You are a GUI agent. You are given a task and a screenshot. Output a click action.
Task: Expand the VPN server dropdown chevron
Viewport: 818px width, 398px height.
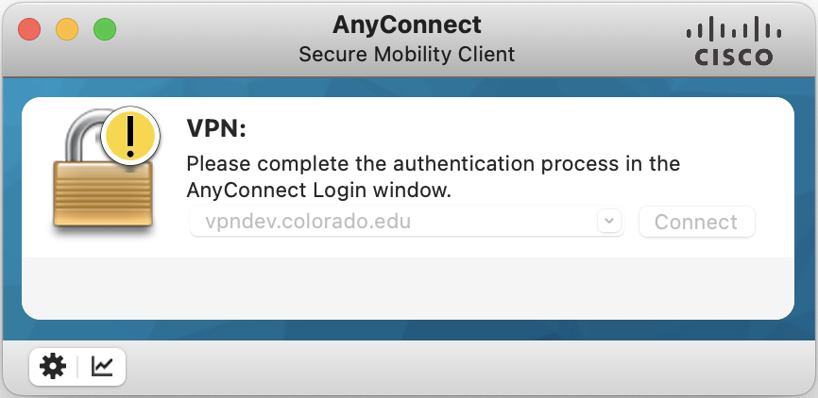(x=609, y=221)
